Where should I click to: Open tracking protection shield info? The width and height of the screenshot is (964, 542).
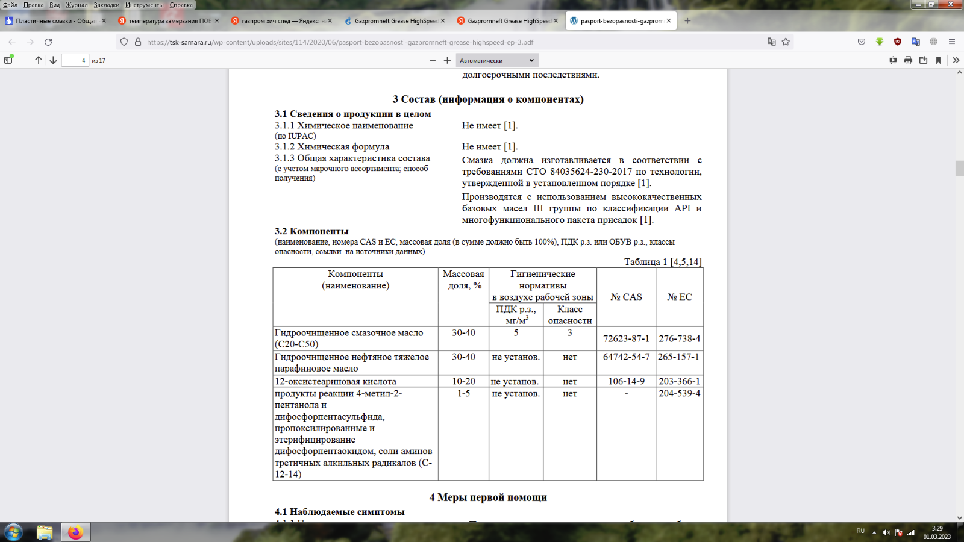[x=124, y=42]
